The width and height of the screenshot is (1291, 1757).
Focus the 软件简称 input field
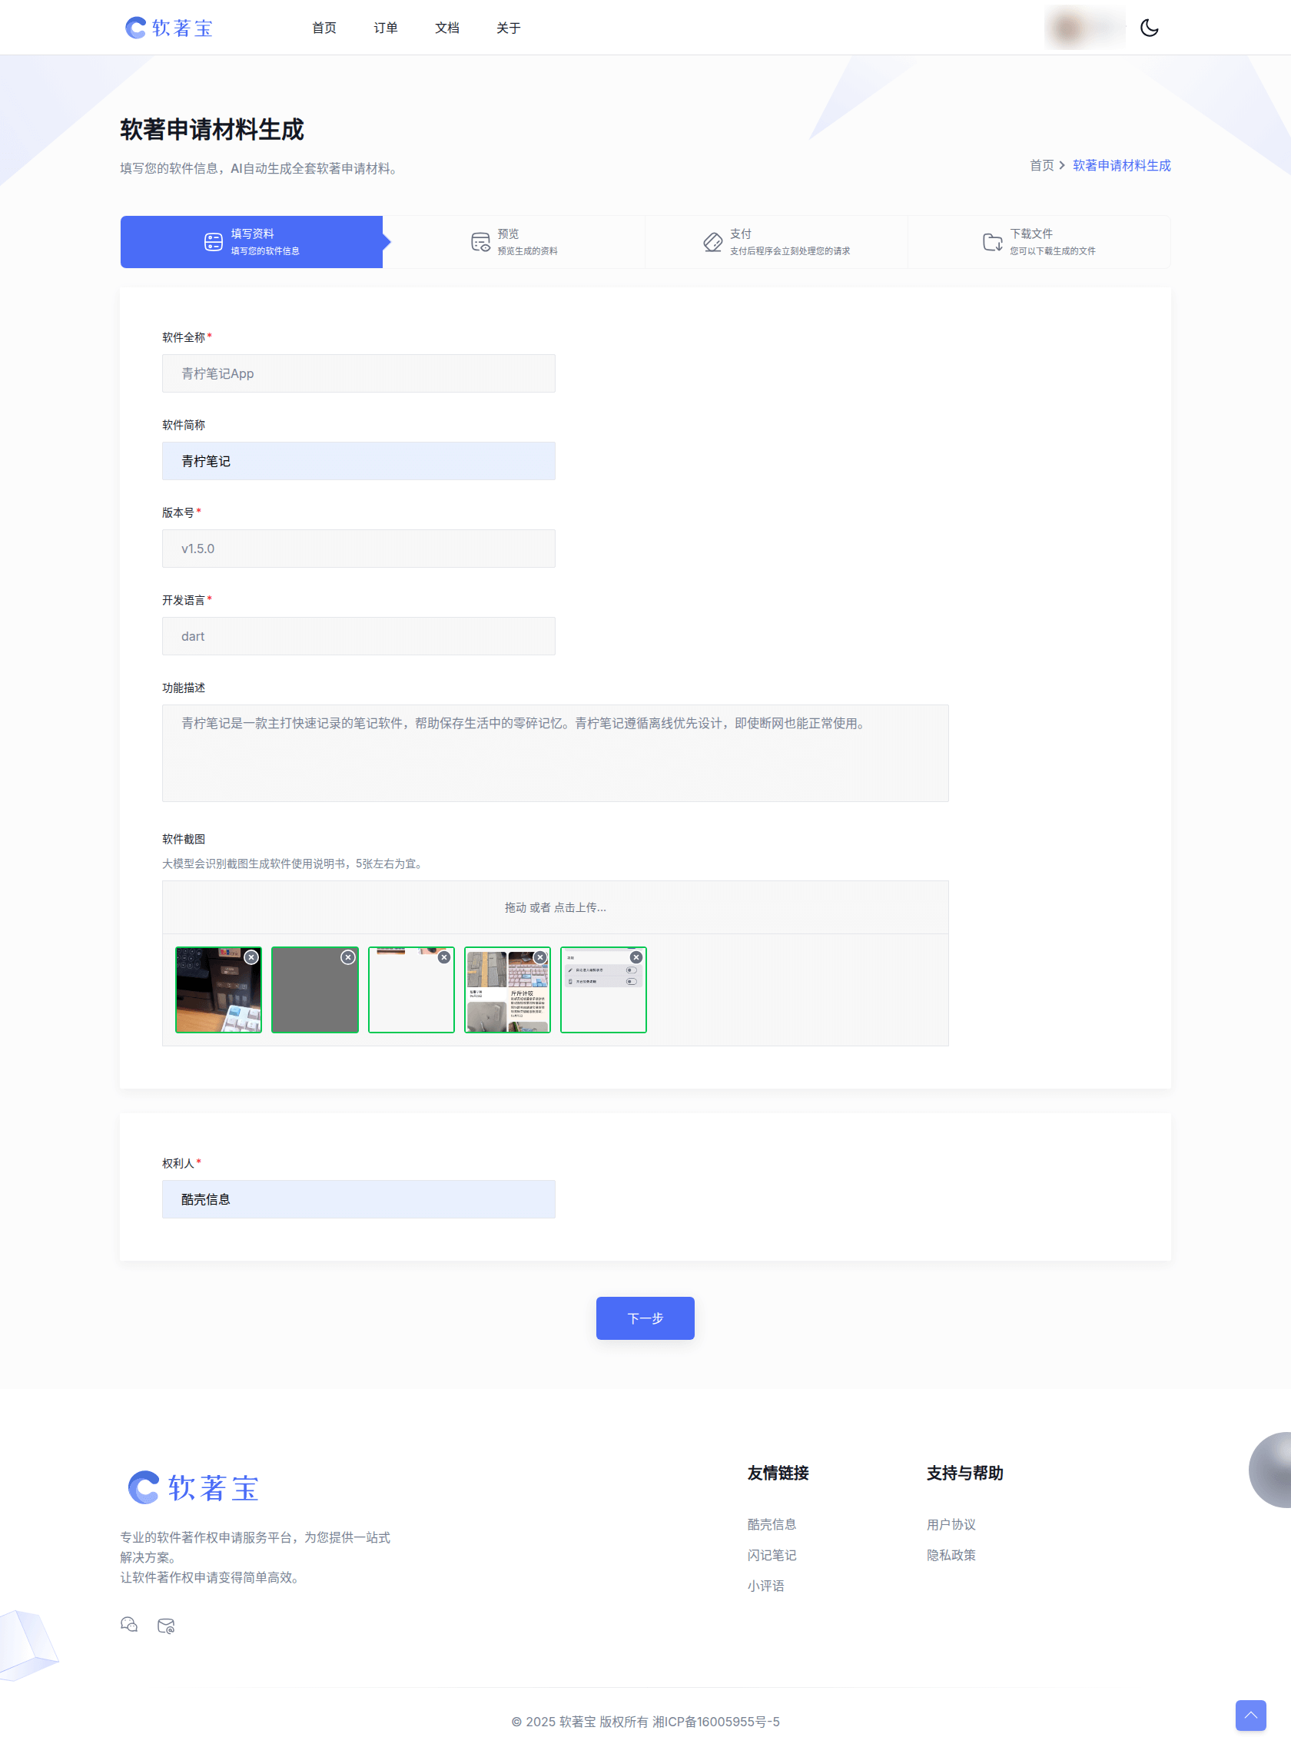click(x=359, y=461)
